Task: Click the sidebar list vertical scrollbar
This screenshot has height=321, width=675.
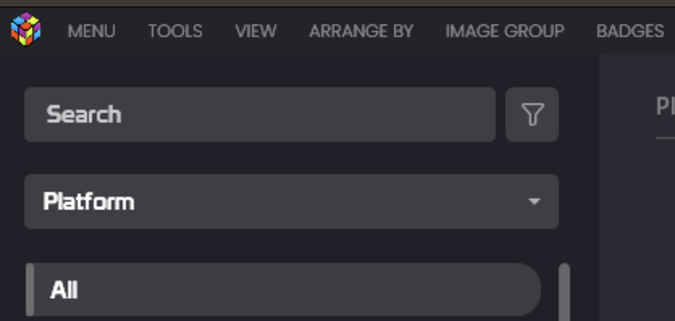Action: click(x=564, y=292)
